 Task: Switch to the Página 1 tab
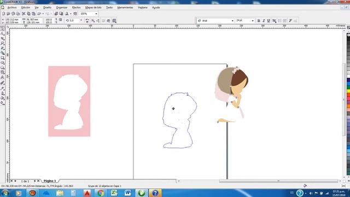point(50,181)
